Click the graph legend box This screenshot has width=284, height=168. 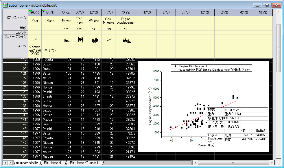211,68
